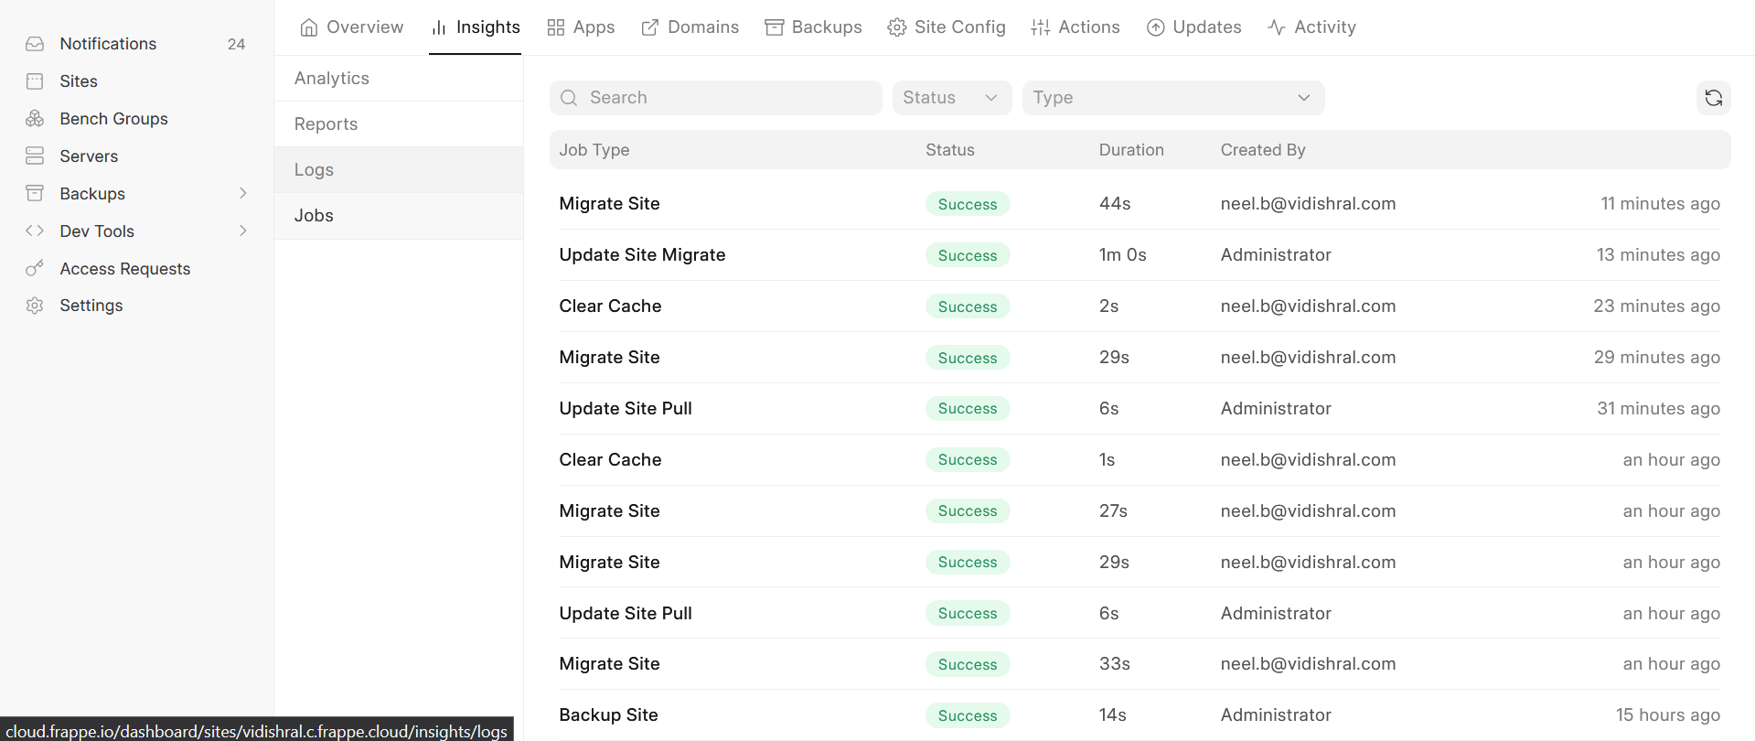Open the Type filter dropdown
The height and width of the screenshot is (741, 1755).
pyautogui.click(x=1172, y=98)
